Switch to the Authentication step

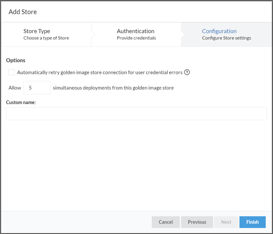pyautogui.click(x=136, y=34)
